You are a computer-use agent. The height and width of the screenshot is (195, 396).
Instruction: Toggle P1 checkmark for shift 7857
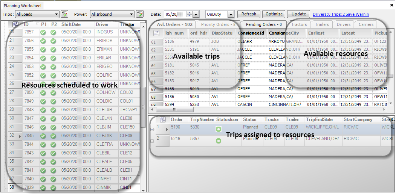point(44,32)
